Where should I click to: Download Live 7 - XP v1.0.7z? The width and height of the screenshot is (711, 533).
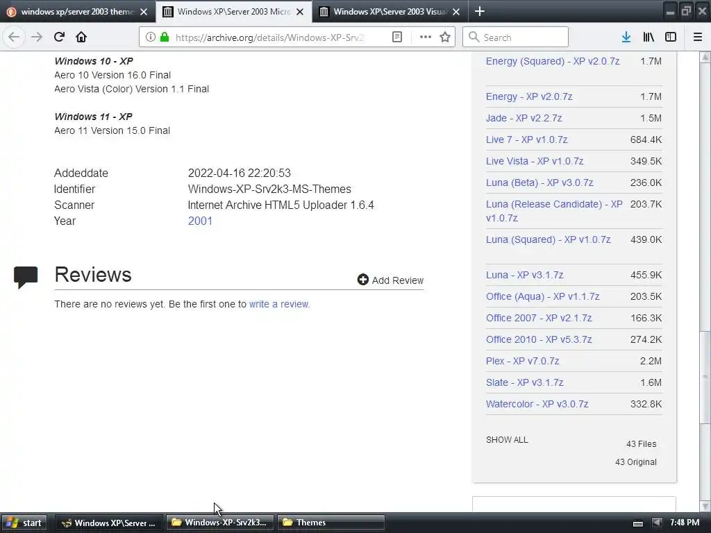[x=526, y=139]
